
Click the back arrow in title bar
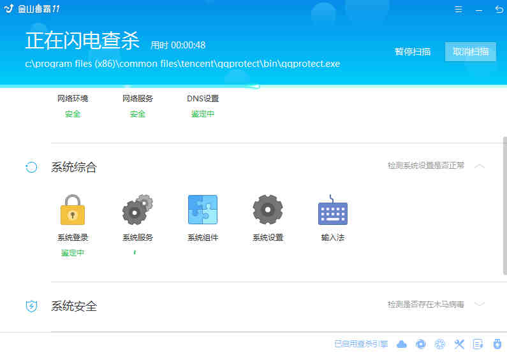tap(498, 10)
